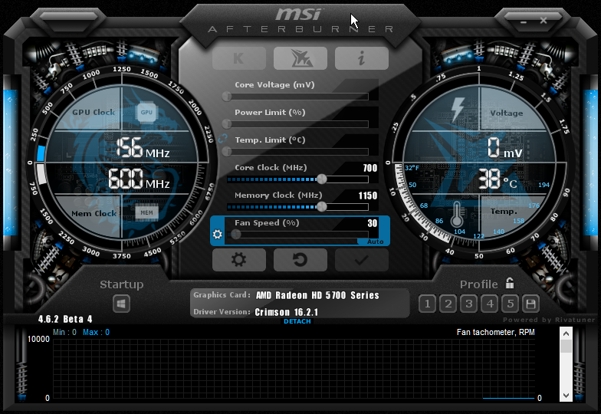This screenshot has height=414, width=601.
Task: Click the lightning bolt voltage icon
Action: [457, 110]
